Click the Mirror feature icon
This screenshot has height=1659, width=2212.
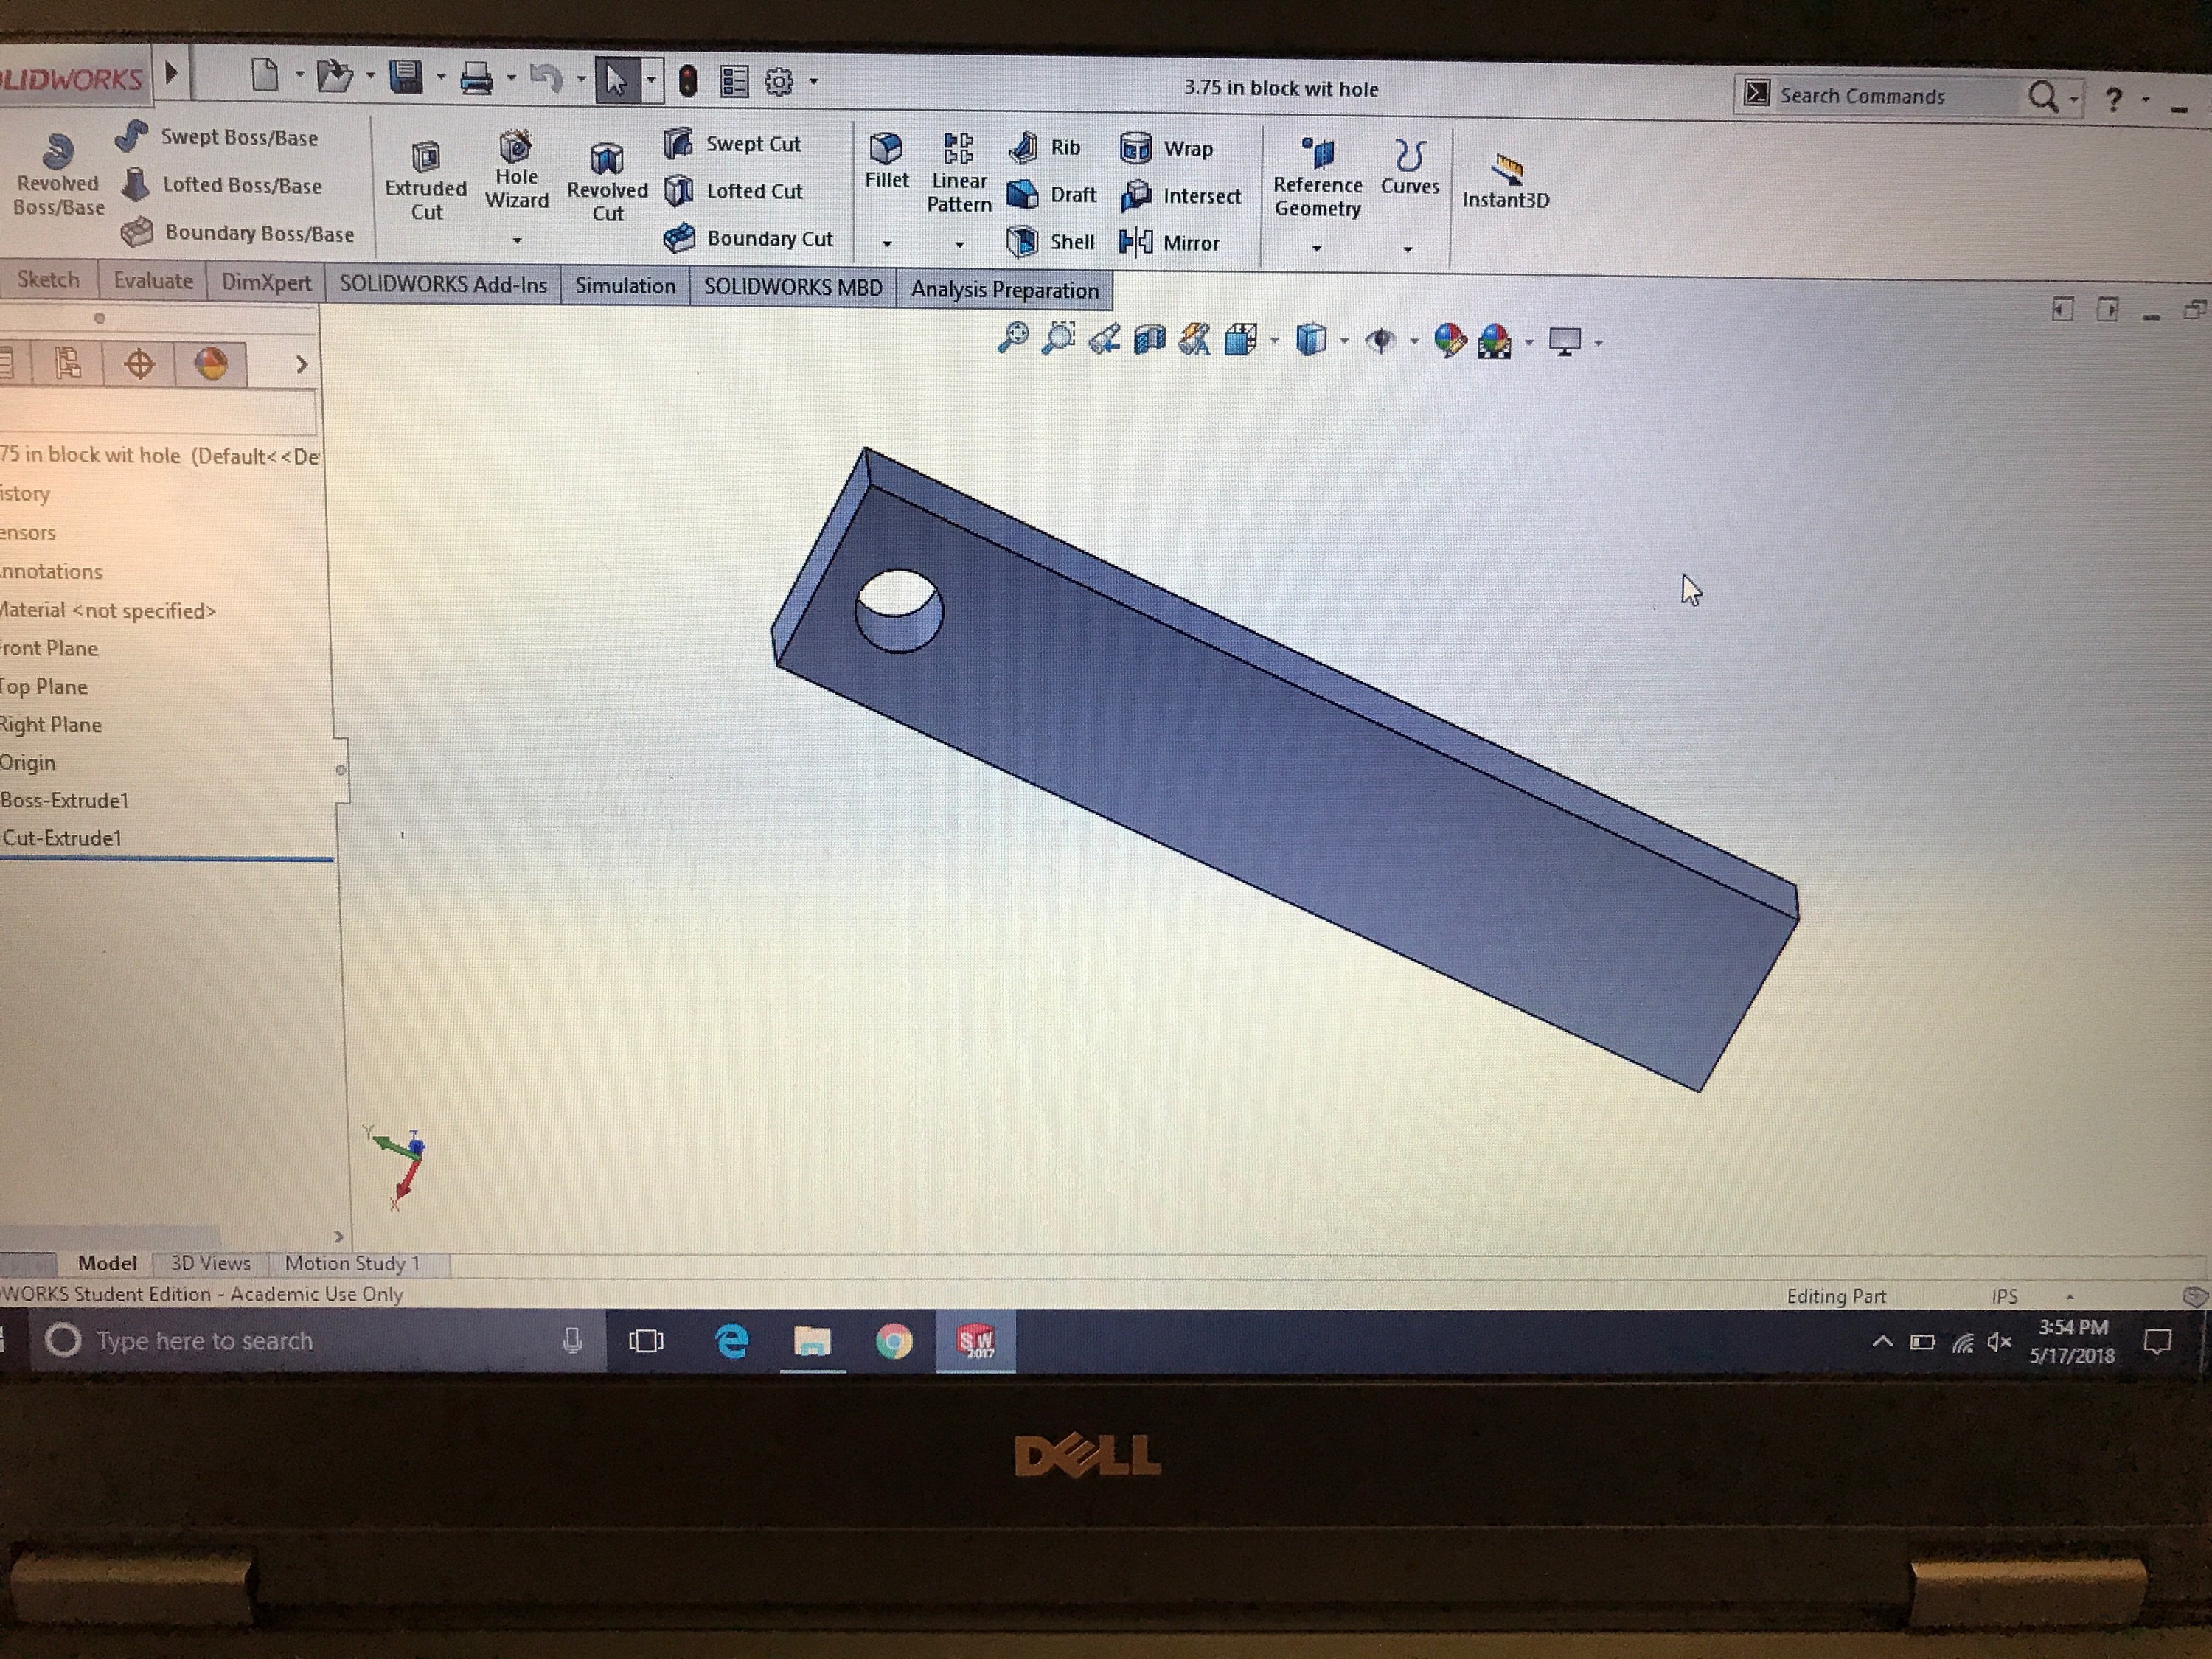pyautogui.click(x=1136, y=242)
